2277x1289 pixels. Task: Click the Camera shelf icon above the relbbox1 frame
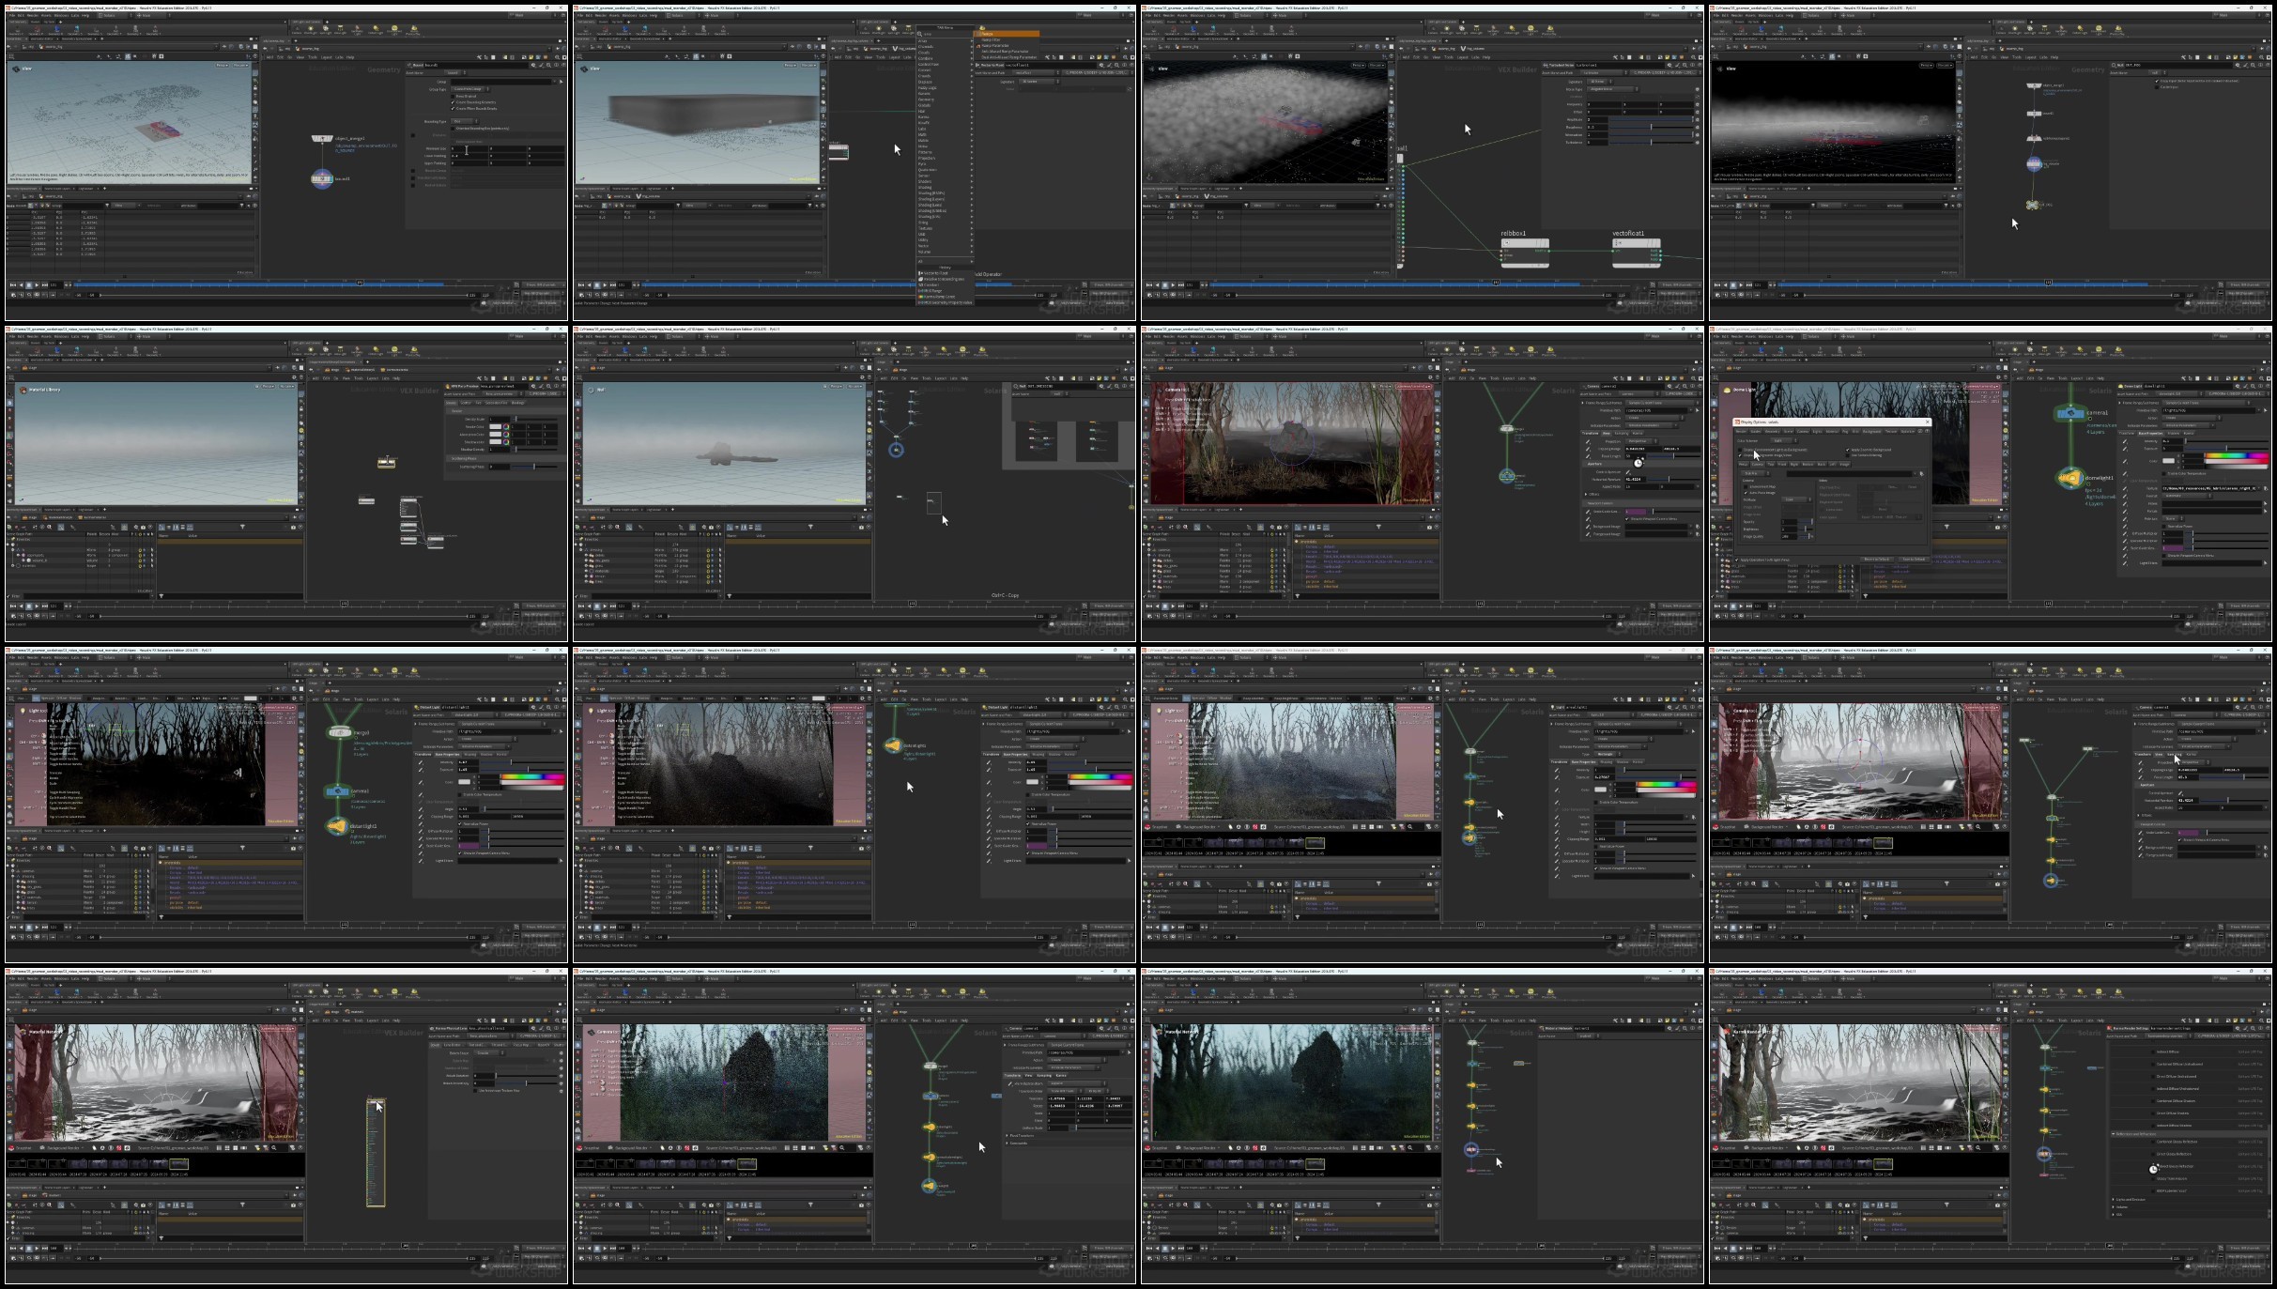tap(1433, 29)
